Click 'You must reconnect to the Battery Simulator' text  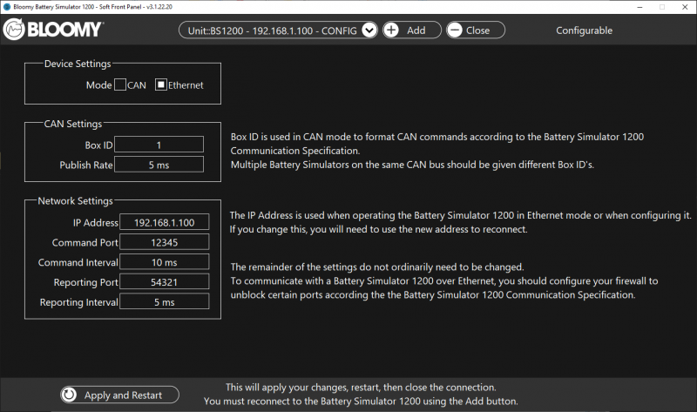361,401
